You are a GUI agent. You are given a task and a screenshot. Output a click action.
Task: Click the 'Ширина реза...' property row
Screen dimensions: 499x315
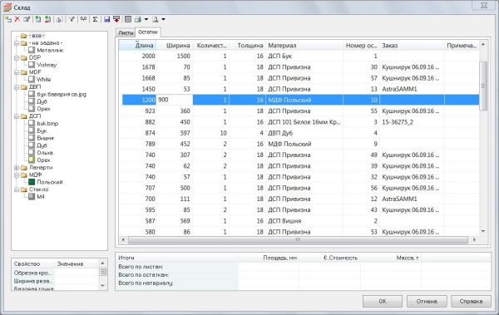(x=56, y=281)
